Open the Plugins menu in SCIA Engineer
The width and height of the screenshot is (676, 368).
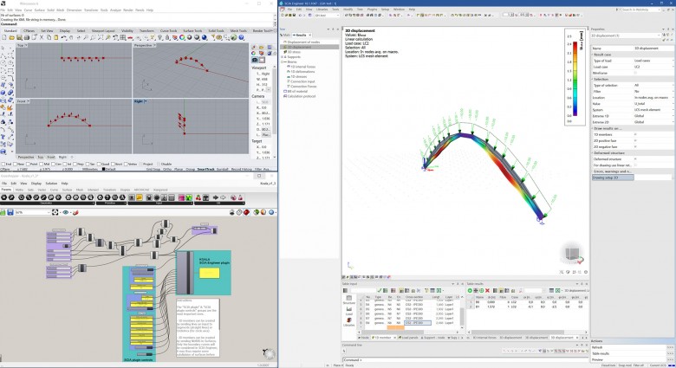tap(372, 9)
